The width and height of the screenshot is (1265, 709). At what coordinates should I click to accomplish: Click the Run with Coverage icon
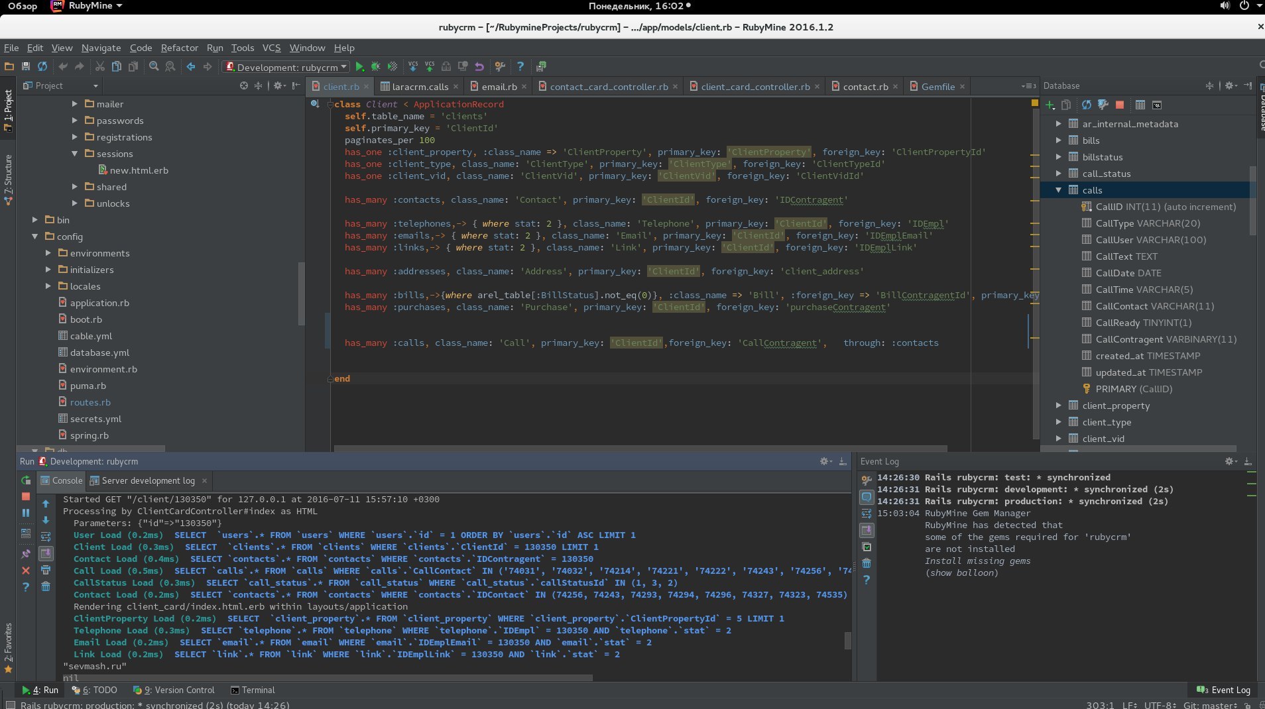point(392,66)
